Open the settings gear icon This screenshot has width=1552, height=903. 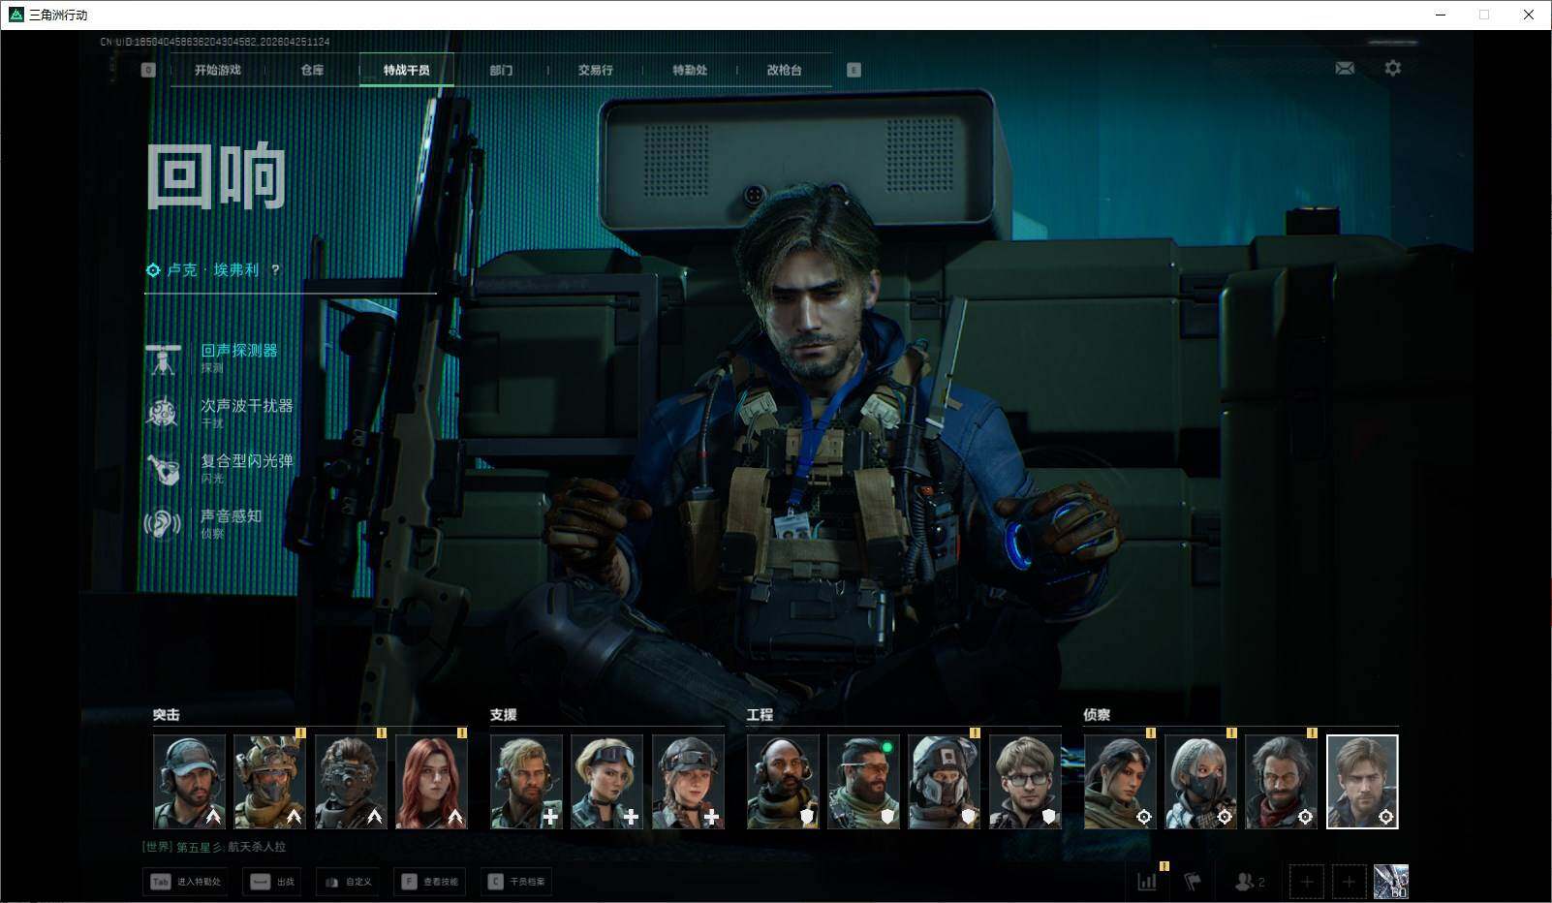point(1392,69)
